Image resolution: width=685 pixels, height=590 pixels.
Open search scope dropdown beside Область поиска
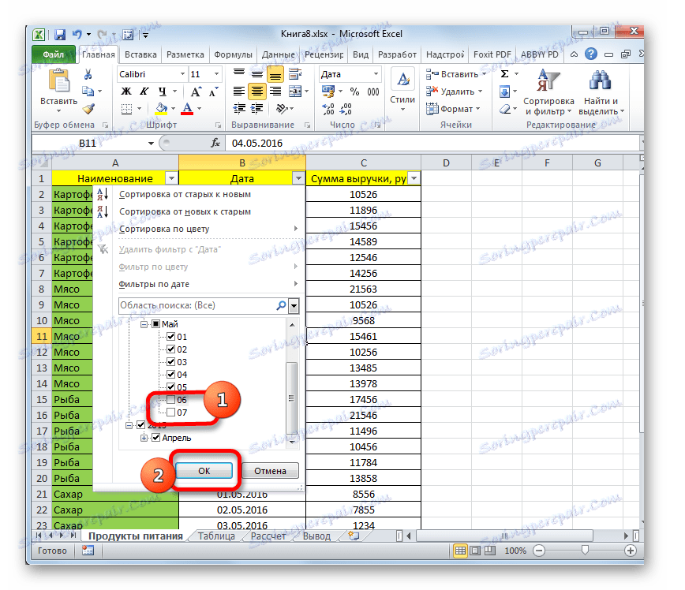(294, 306)
